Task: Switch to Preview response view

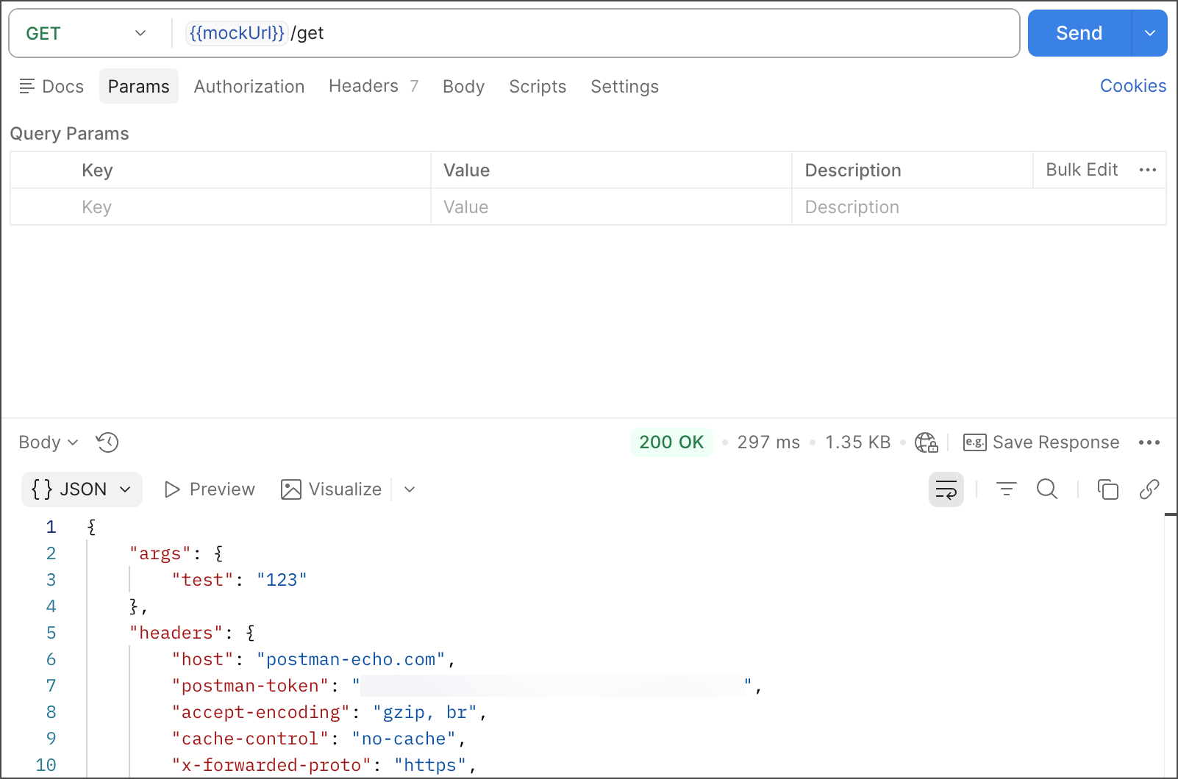Action: click(210, 489)
